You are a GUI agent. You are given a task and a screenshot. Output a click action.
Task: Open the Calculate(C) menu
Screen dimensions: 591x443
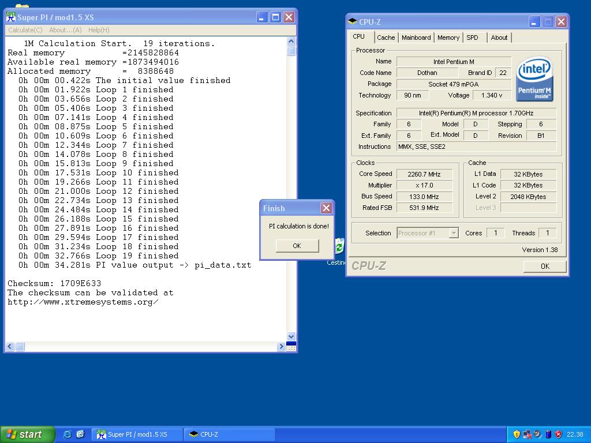25,30
